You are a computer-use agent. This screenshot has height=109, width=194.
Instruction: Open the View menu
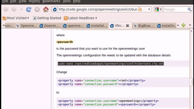click(22, 1)
